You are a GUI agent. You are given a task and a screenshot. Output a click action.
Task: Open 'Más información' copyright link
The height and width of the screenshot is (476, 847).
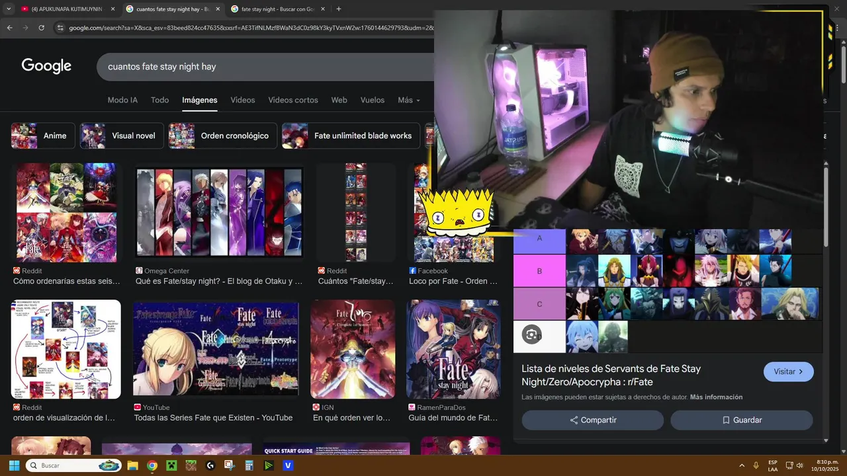coord(716,397)
